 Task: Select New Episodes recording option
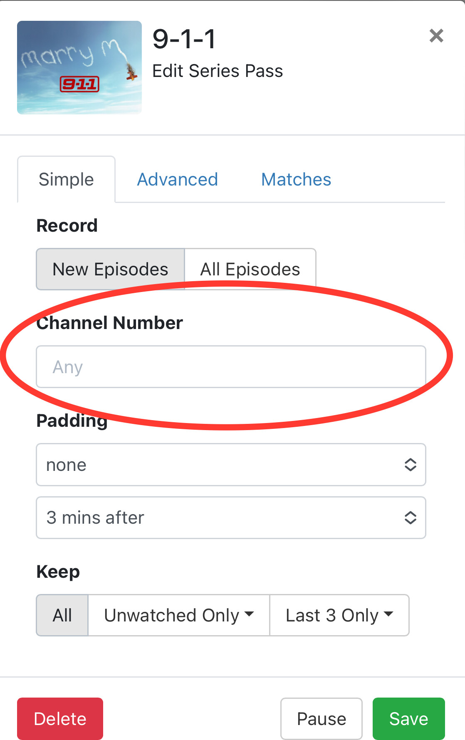(x=110, y=269)
